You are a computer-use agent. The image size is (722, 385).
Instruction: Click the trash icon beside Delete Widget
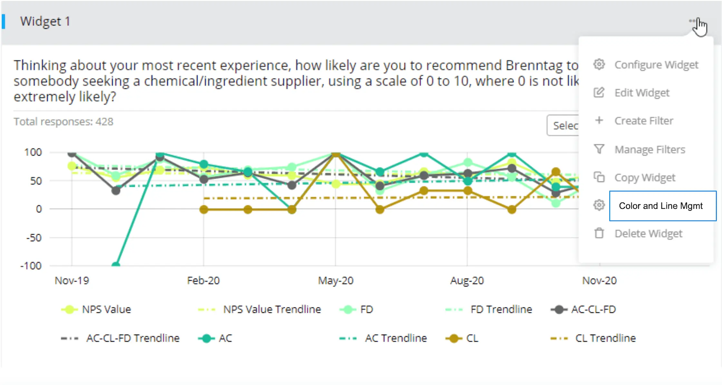pyautogui.click(x=599, y=233)
